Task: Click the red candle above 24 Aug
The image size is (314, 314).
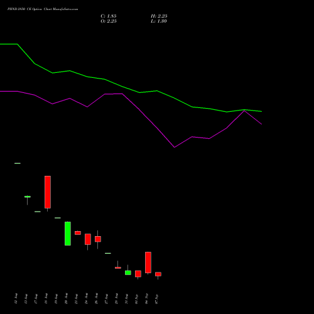Action: coord(88,239)
